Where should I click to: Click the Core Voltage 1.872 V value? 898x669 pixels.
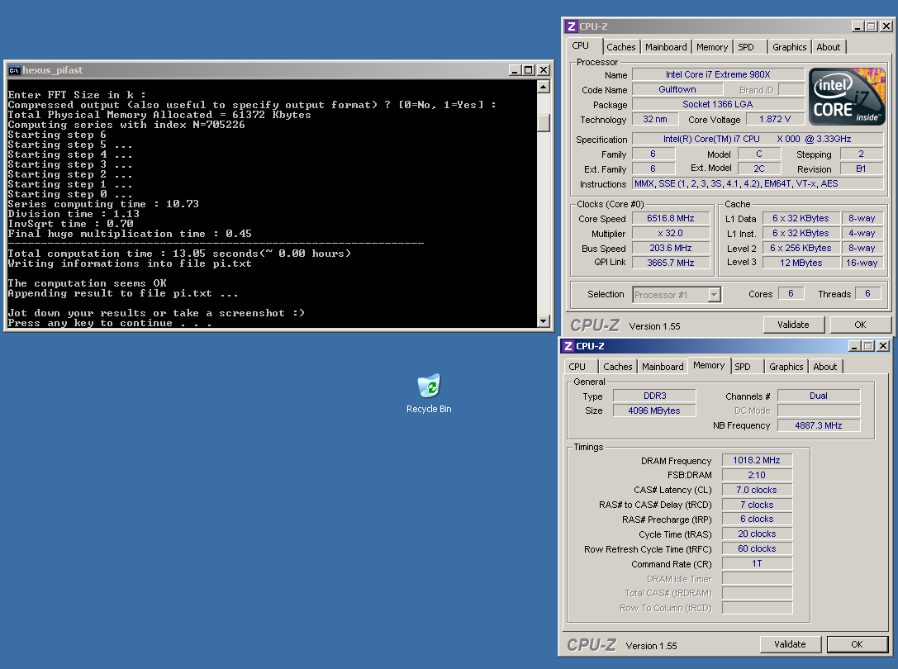774,119
